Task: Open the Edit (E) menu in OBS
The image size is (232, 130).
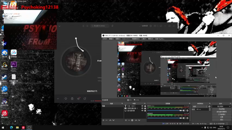Action: (111, 39)
